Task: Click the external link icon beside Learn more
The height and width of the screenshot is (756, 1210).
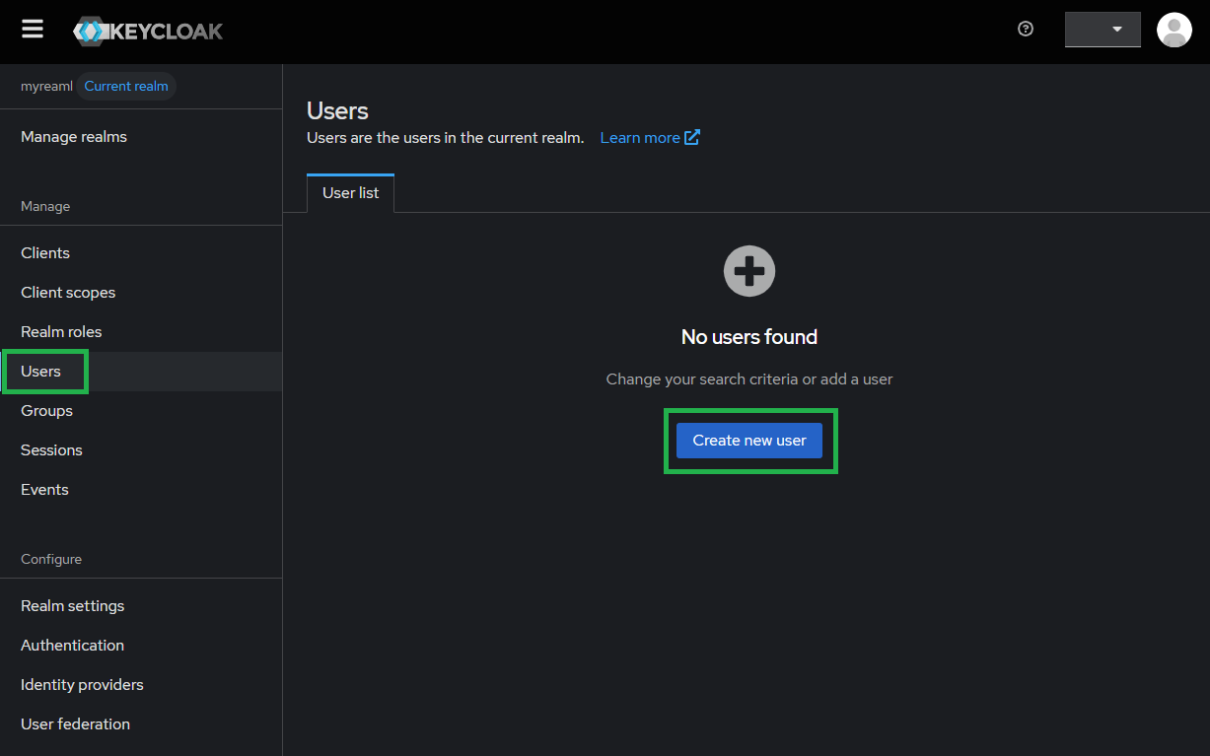Action: tap(692, 137)
